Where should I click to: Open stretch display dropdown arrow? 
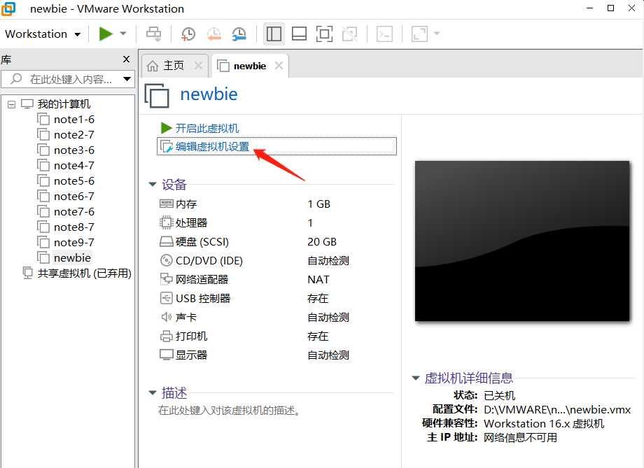(437, 34)
